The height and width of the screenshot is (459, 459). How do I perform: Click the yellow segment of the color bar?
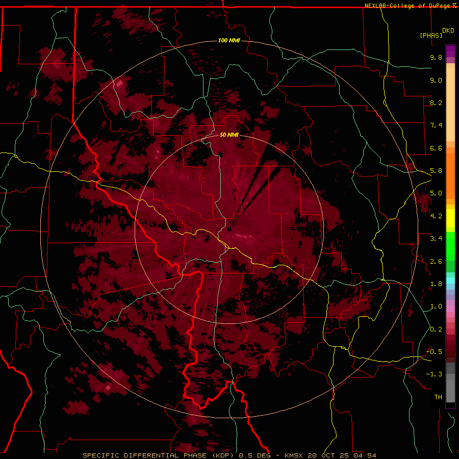(450, 218)
